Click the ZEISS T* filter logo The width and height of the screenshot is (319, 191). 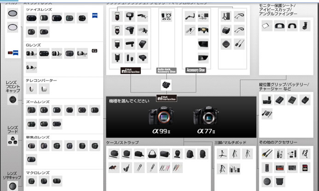click(x=13, y=52)
